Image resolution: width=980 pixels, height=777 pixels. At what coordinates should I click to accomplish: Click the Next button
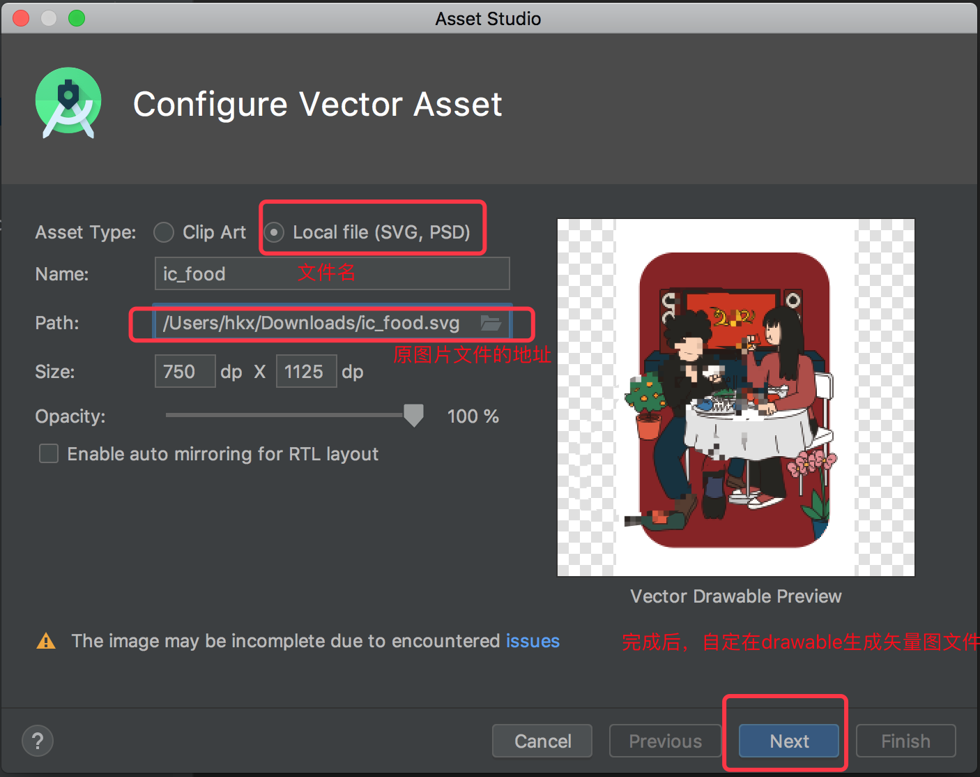(788, 741)
